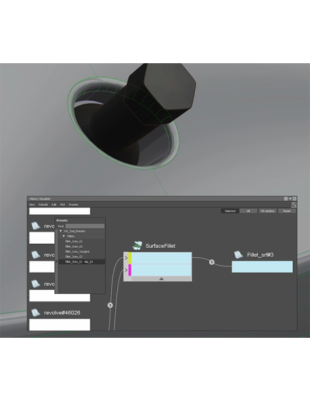Expand the yellow input row of SurfaceFillet
Image resolution: width=310 pixels, height=401 pixels.
point(126,257)
